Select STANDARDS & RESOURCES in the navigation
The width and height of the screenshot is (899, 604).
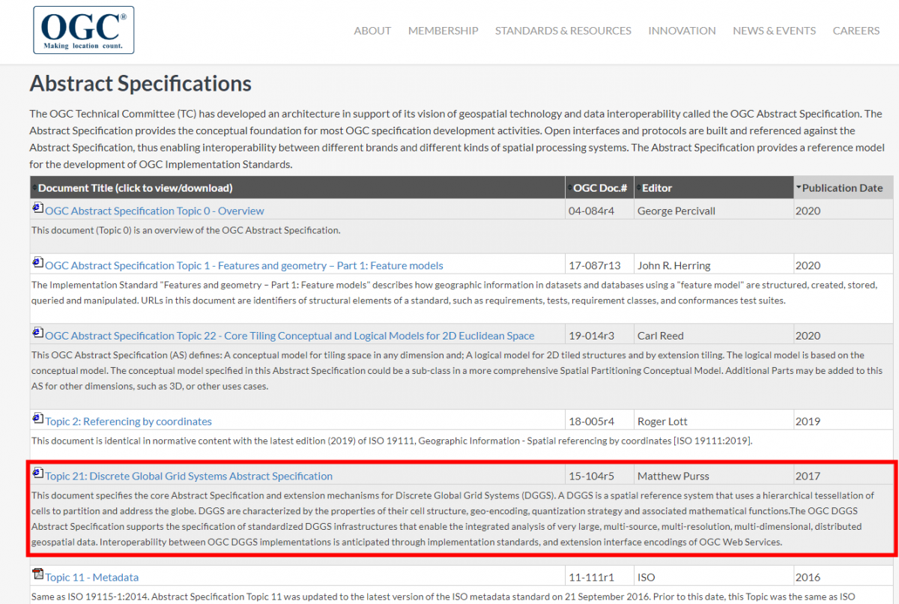point(563,31)
